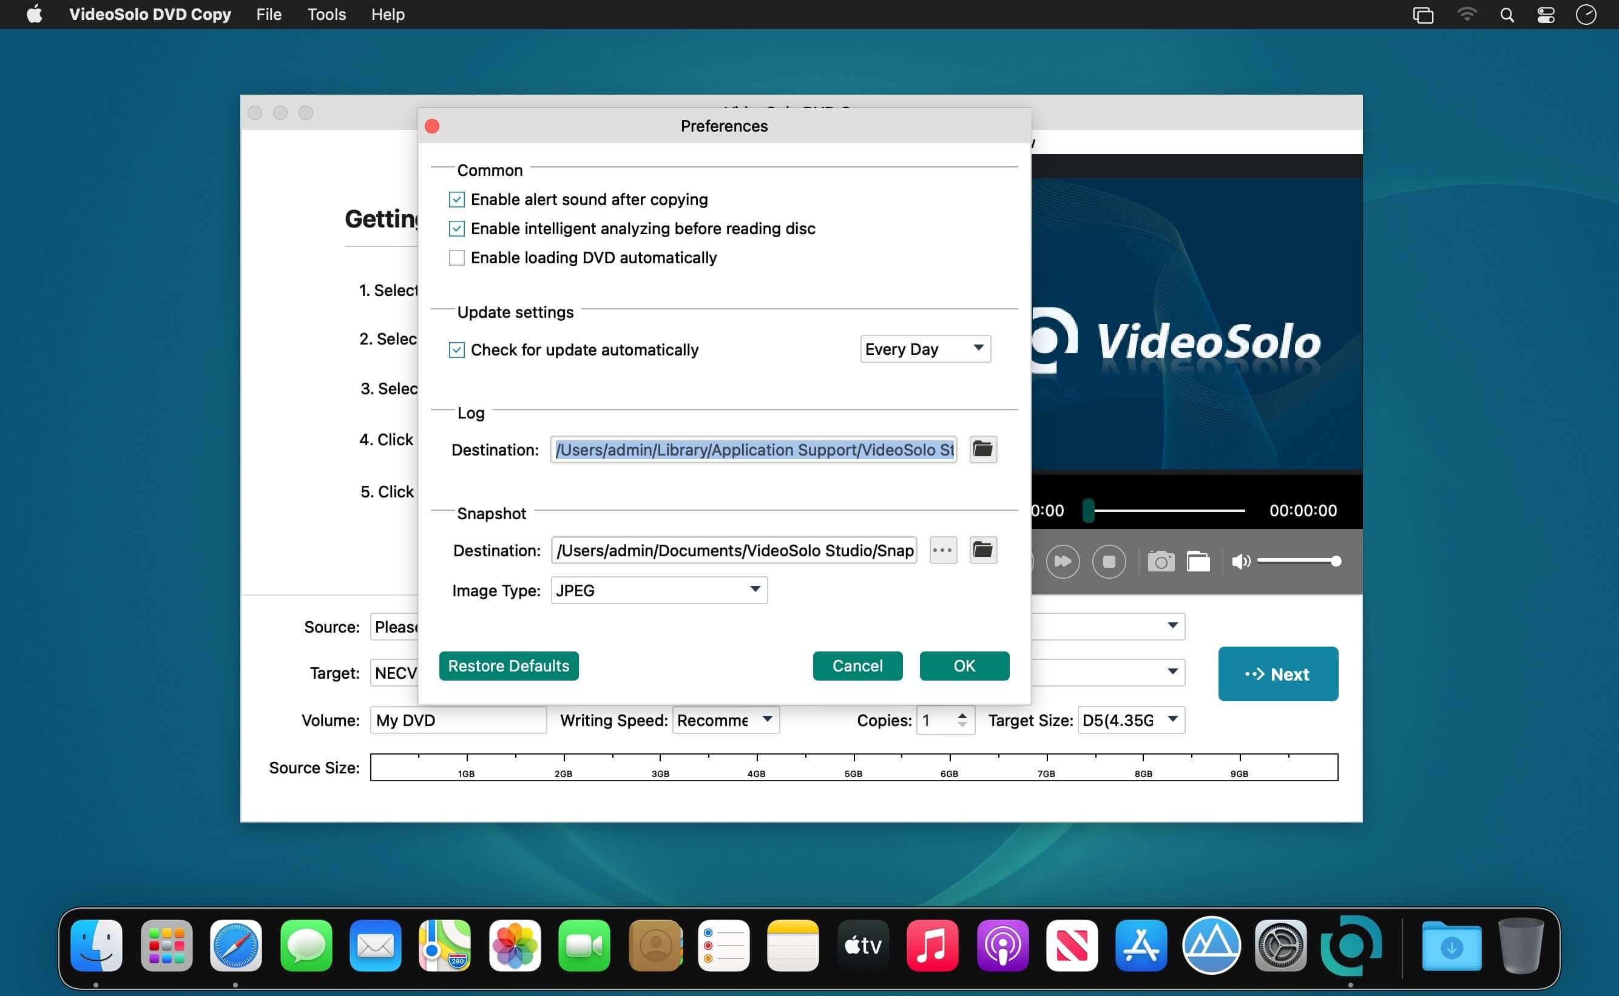
Task: Click Cancel in Preferences
Action: point(857,666)
